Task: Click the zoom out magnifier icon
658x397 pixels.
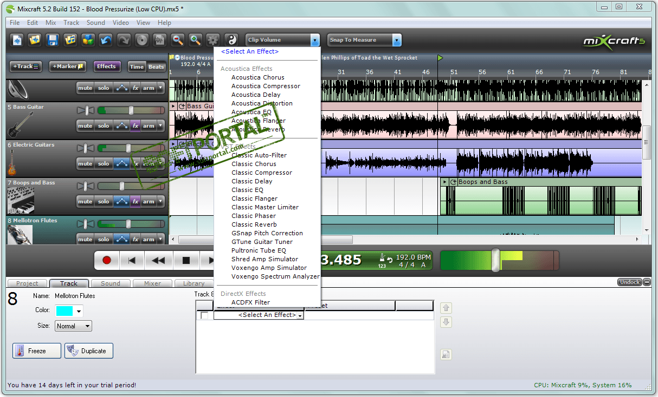Action: (177, 40)
